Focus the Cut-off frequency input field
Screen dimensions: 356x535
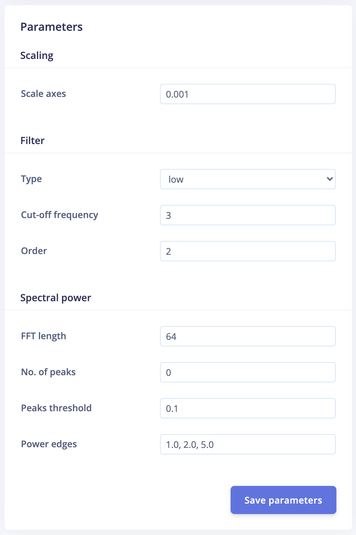[x=248, y=215]
